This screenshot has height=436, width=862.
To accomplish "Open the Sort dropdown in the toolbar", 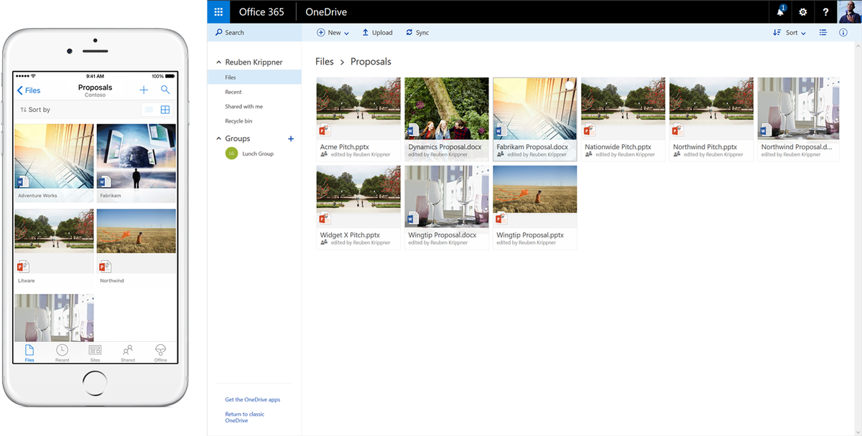I will (789, 32).
